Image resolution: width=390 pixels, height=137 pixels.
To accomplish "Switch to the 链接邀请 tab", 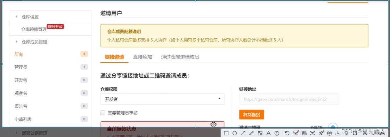I will (114, 57).
